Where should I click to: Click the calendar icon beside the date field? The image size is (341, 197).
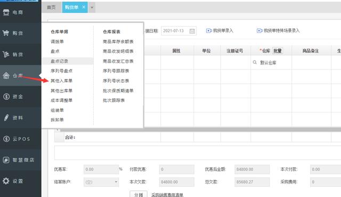[x=192, y=31]
